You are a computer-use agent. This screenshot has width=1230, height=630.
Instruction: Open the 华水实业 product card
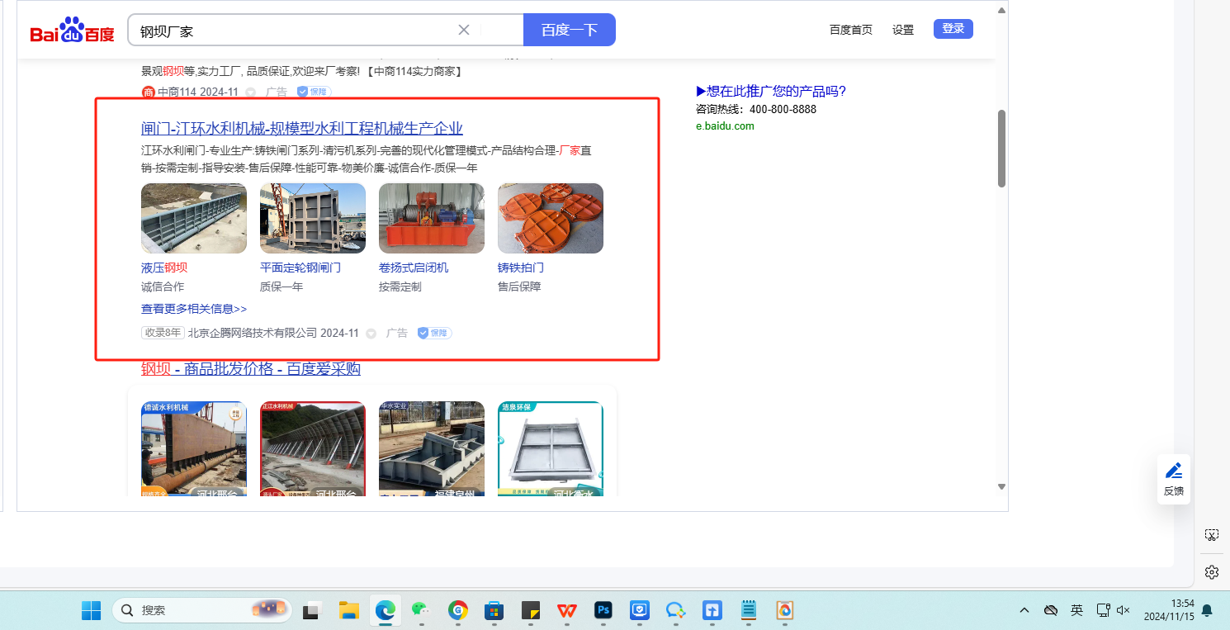(432, 449)
